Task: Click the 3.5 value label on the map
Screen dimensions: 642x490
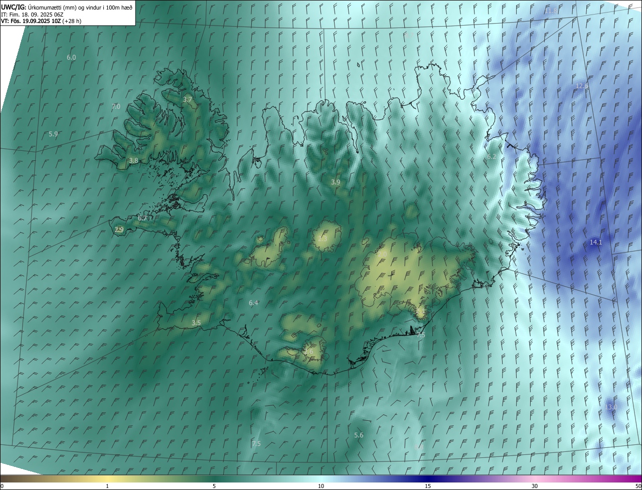Action: pos(196,323)
